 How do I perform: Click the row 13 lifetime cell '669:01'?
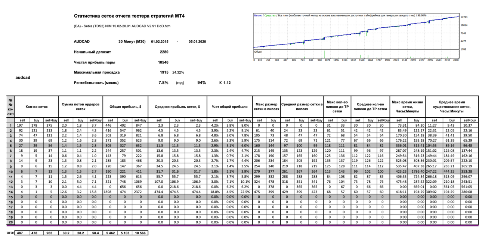pyautogui.click(x=416, y=188)
